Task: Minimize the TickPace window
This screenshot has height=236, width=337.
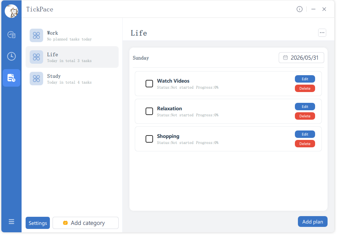Action: pos(313,9)
